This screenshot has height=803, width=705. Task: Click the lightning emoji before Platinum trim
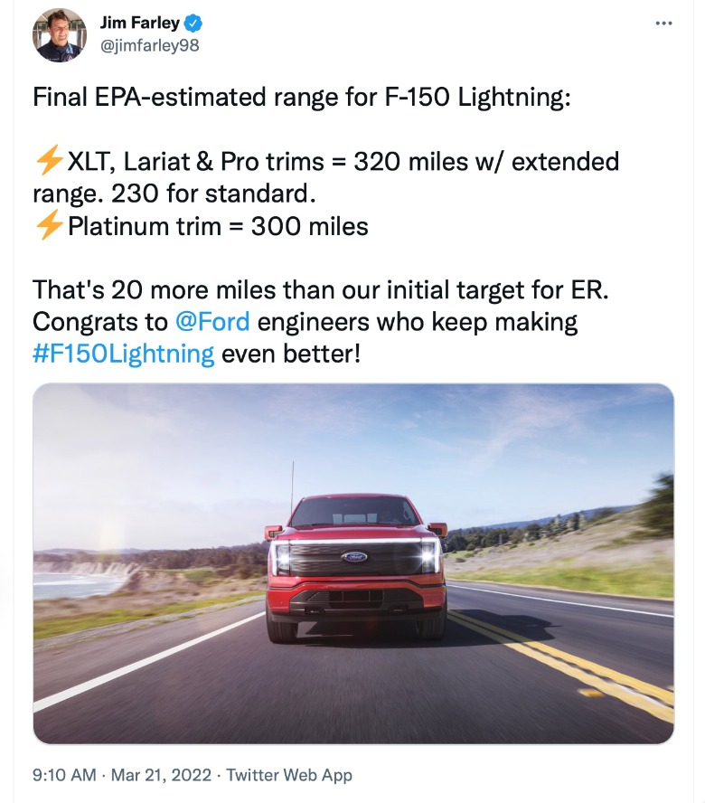point(48,225)
